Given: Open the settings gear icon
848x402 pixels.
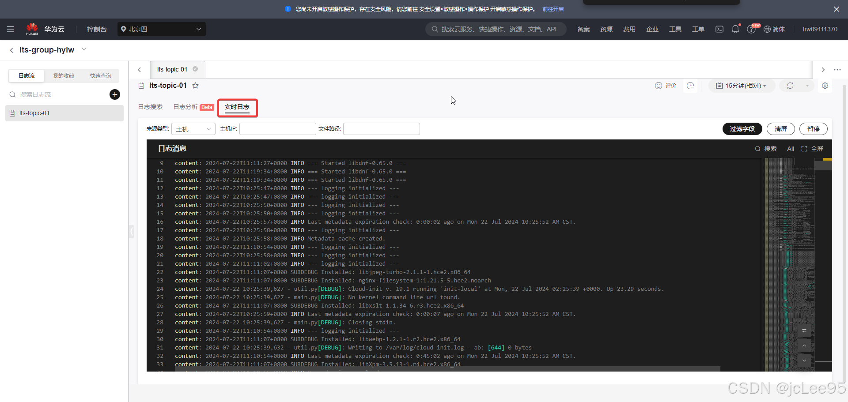Looking at the screenshot, I should [825, 86].
